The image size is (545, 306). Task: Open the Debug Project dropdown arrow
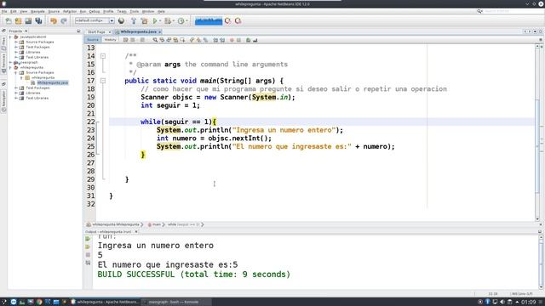173,21
